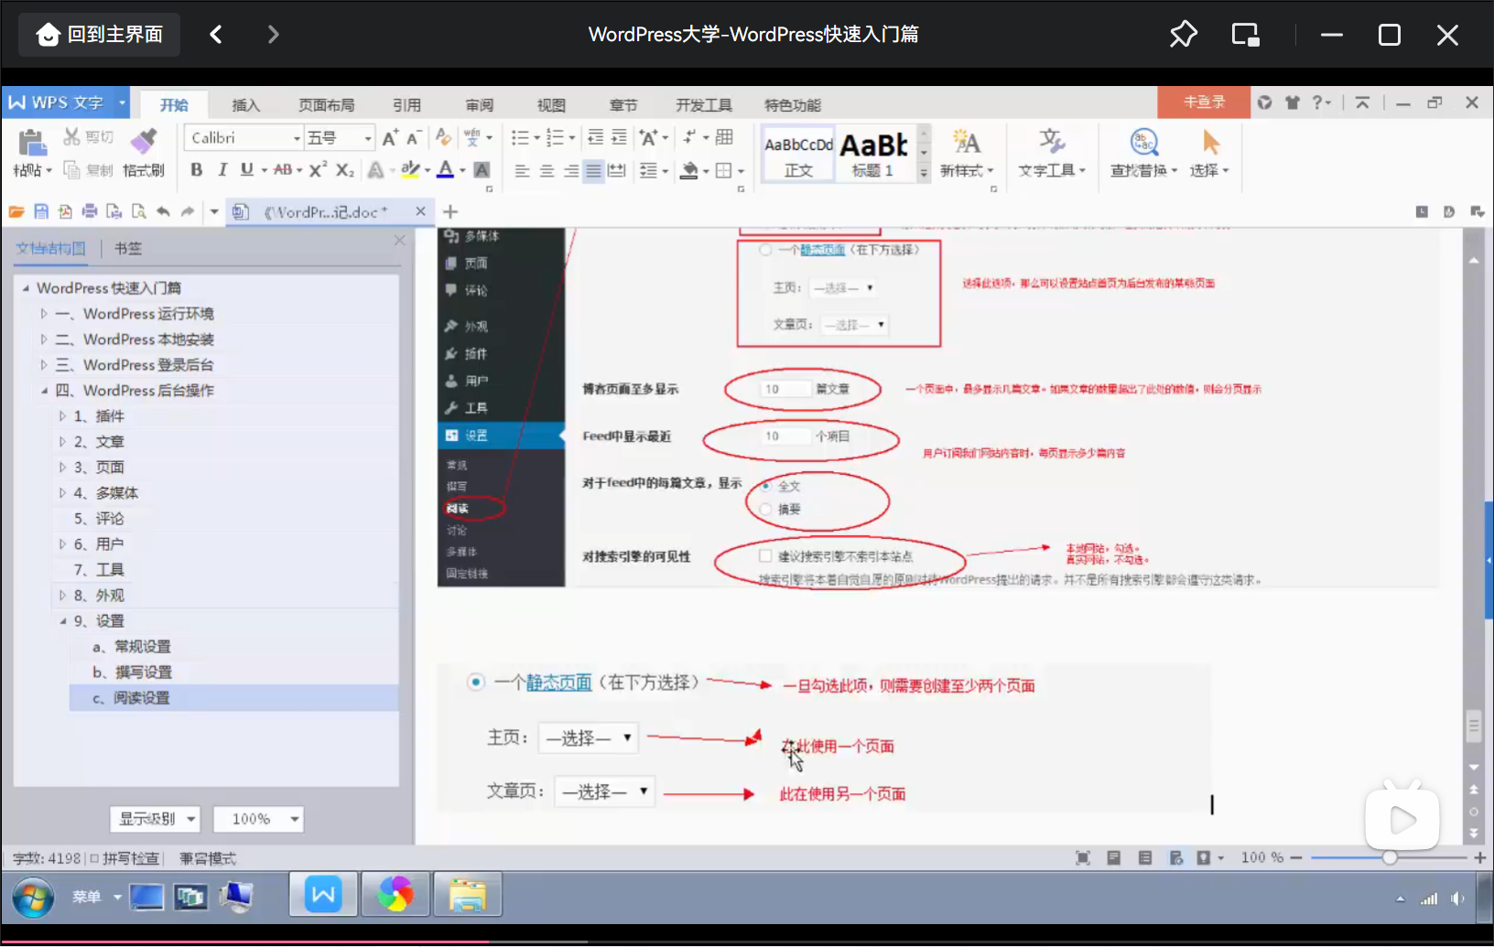Click the highlight color swatch icon
This screenshot has height=947, width=1494.
409,170
